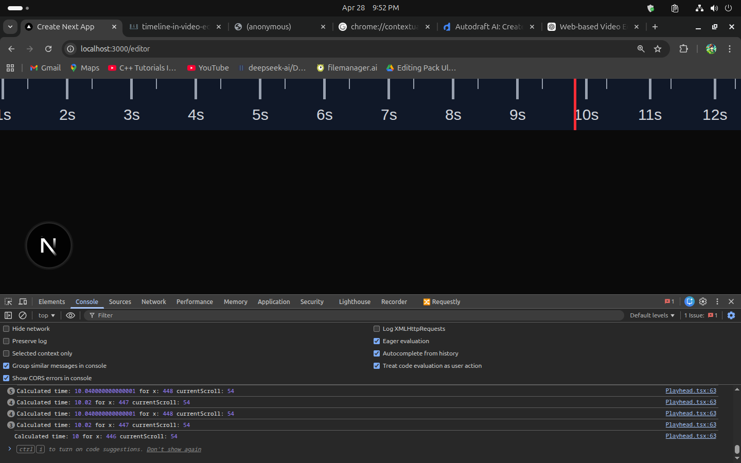This screenshot has height=463, width=741.
Task: Switch to the Elements tab
Action: coord(51,302)
